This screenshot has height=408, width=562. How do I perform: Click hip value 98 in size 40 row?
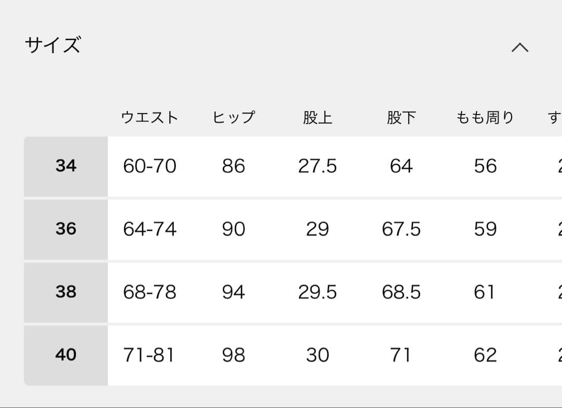tap(233, 355)
